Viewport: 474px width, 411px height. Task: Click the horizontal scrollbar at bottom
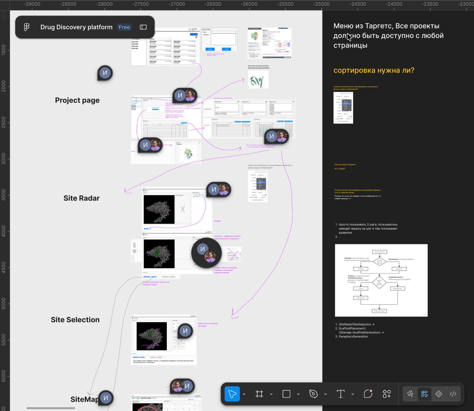point(51,408)
